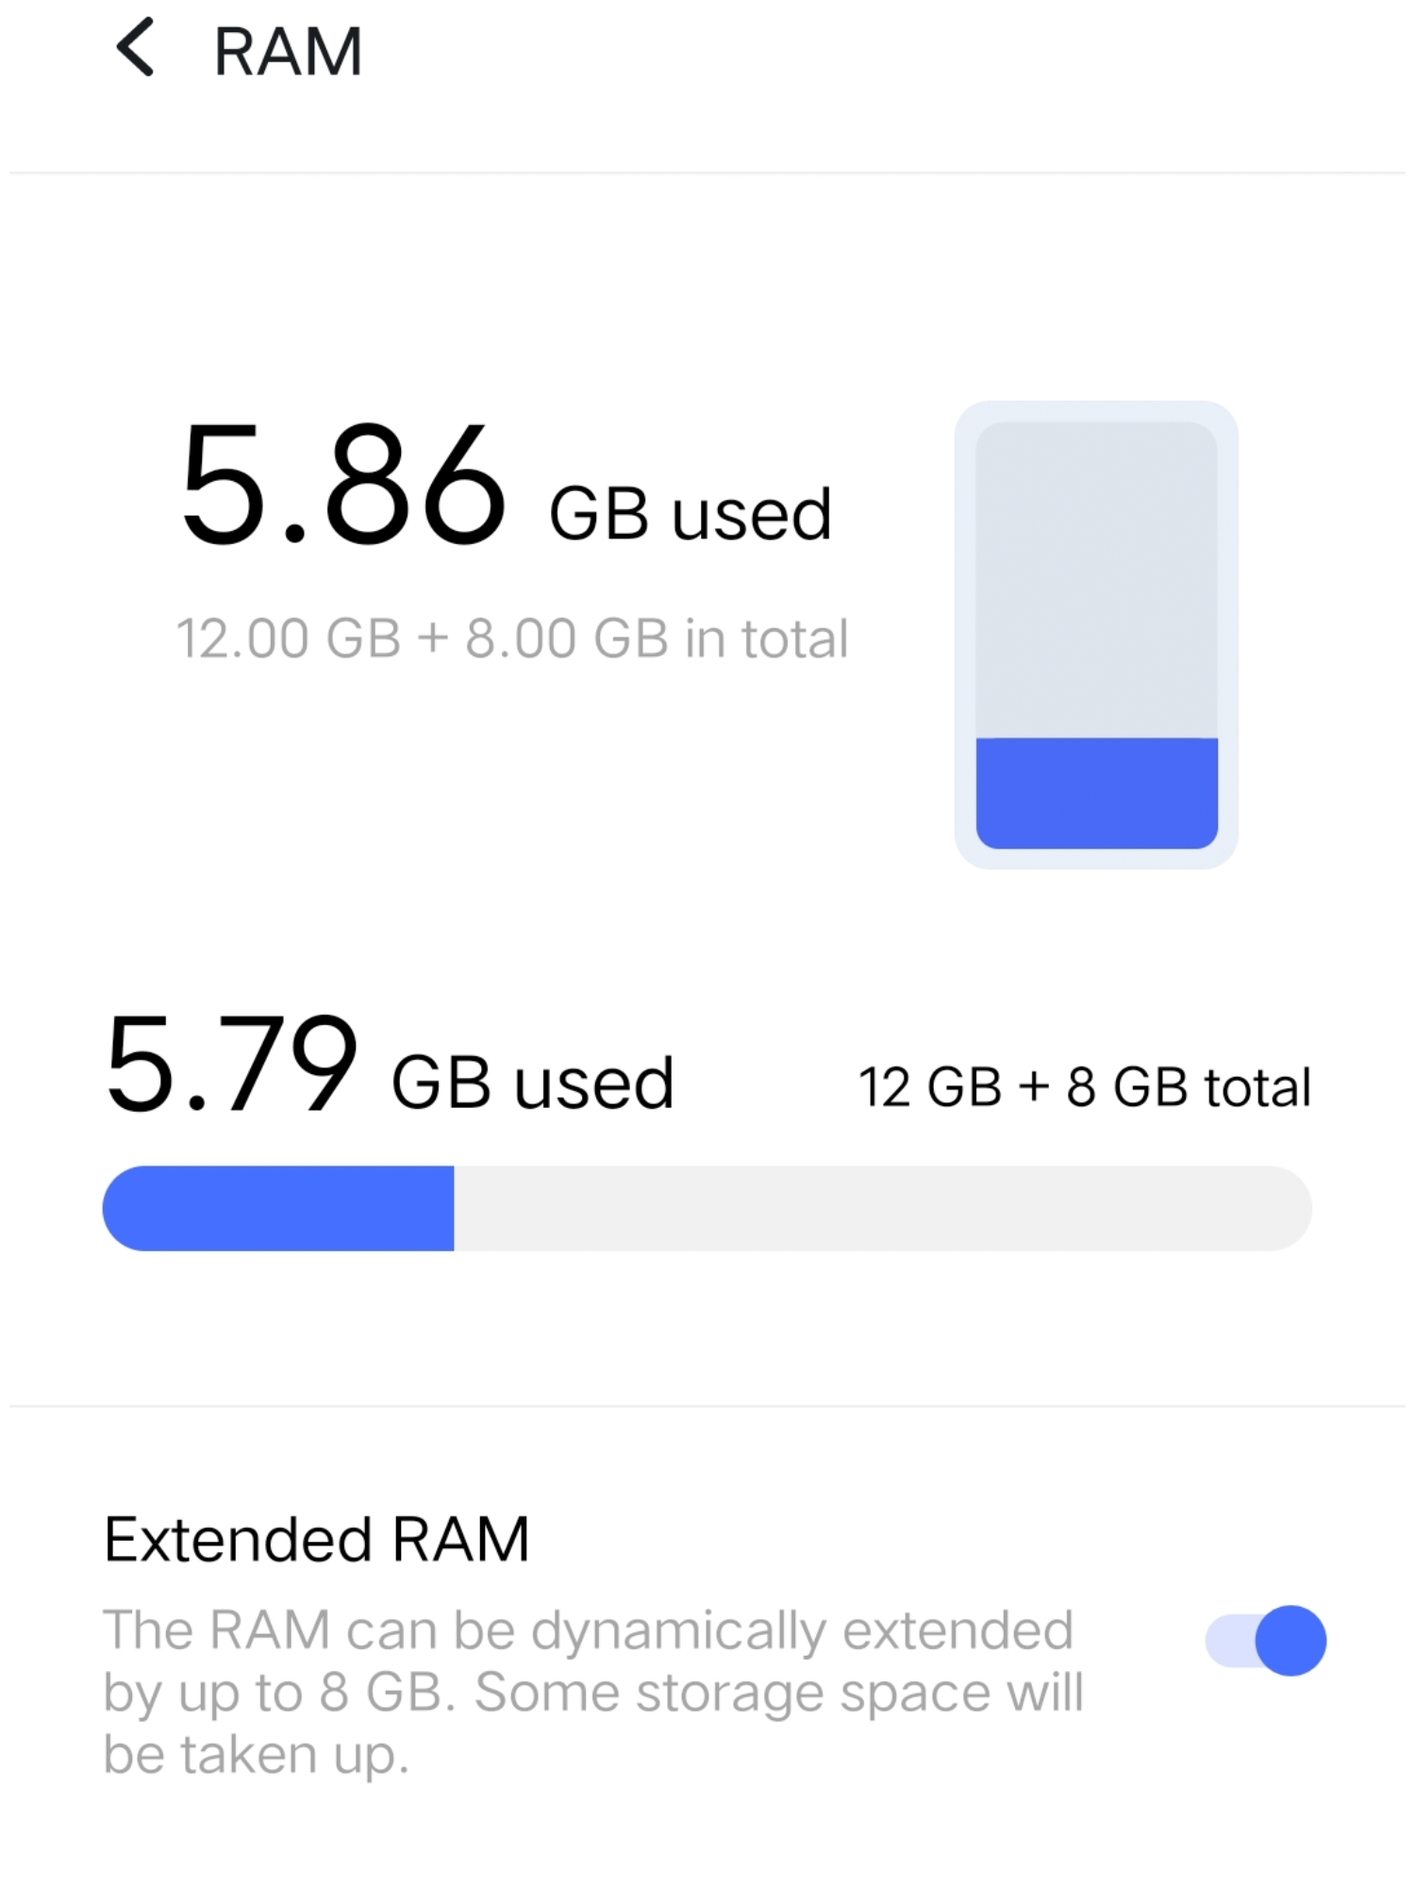
Task: Go back using the arrow beside RAM
Action: pyautogui.click(x=135, y=48)
